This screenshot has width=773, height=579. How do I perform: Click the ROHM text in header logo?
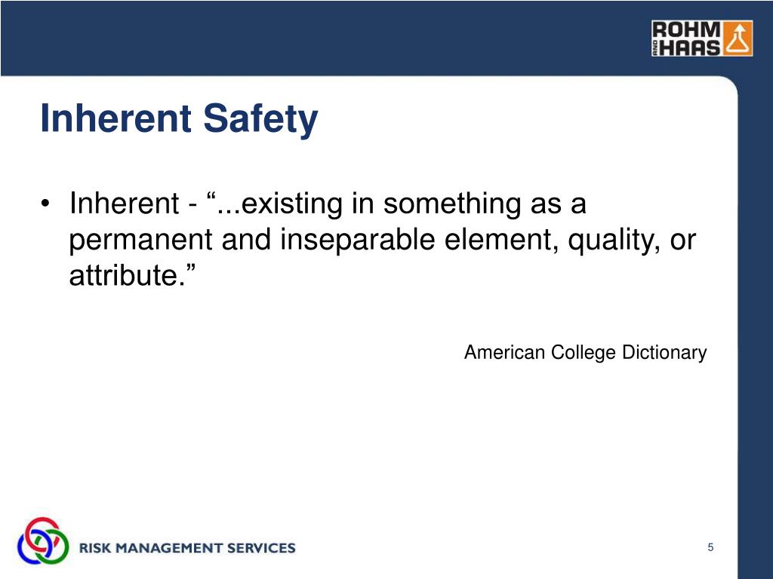(x=685, y=29)
